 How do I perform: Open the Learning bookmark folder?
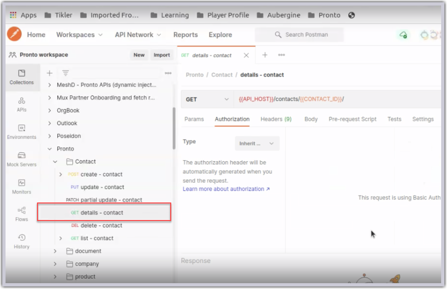170,15
